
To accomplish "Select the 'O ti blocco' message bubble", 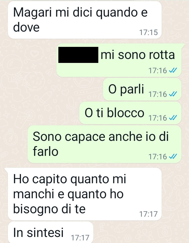I will click(130, 113).
